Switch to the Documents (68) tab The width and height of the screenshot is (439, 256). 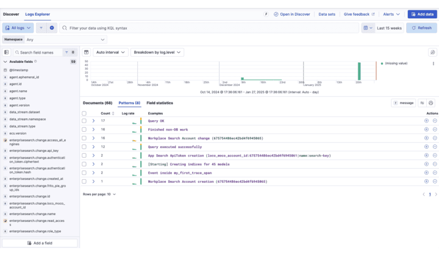point(98,103)
